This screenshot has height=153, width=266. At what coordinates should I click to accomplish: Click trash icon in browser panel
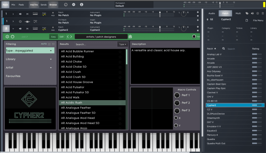coord(263,13)
